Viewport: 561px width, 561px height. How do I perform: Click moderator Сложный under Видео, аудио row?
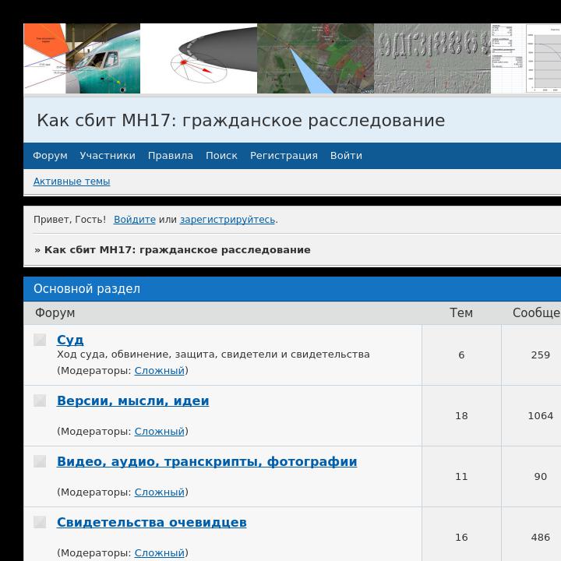point(160,492)
